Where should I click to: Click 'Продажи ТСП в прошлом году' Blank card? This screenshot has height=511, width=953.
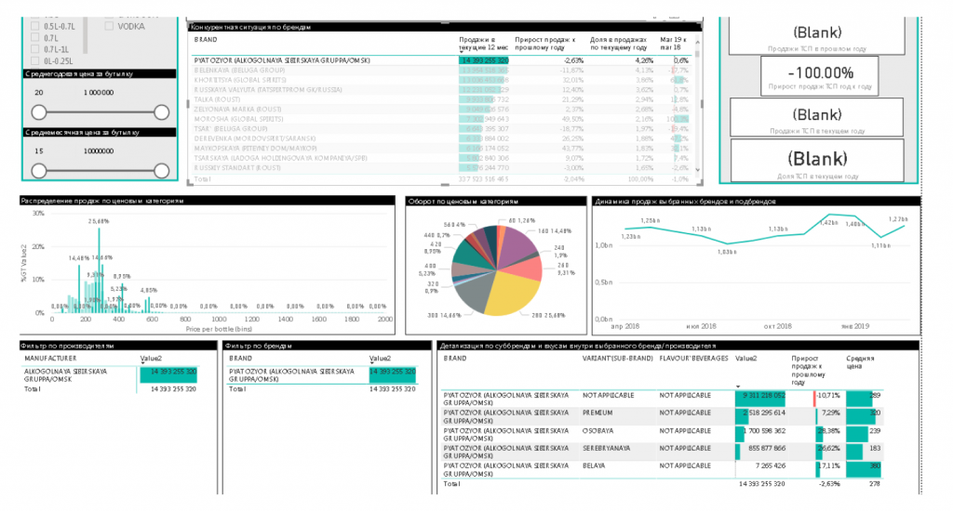[x=817, y=36]
